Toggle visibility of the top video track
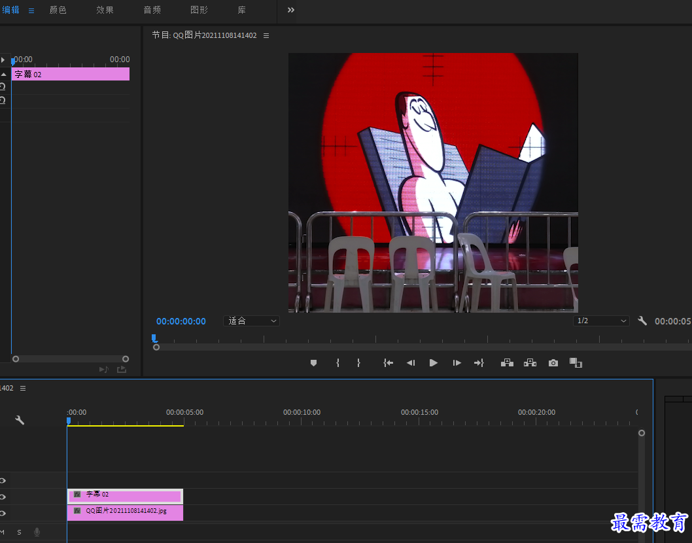 coord(3,480)
